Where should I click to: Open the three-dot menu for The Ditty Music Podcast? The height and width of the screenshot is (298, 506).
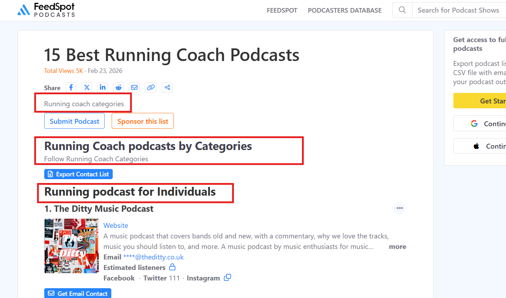[400, 208]
